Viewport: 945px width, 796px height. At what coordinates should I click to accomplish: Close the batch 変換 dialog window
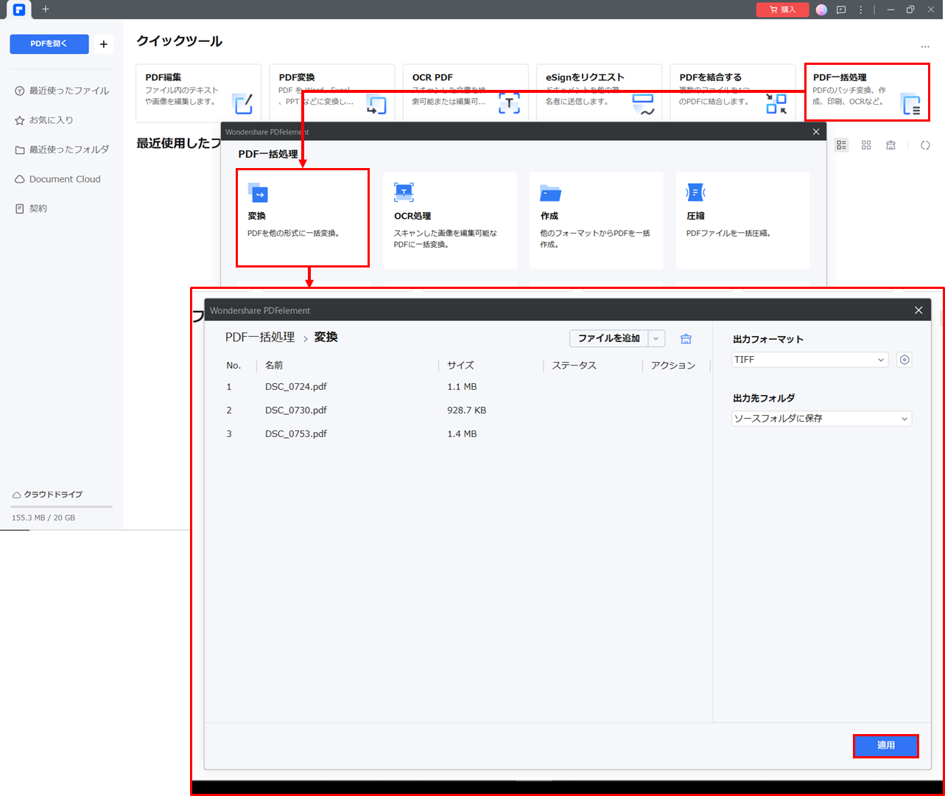coord(918,310)
